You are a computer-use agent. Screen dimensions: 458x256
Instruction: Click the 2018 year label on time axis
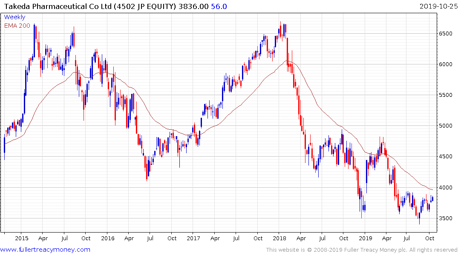pyautogui.click(x=279, y=238)
